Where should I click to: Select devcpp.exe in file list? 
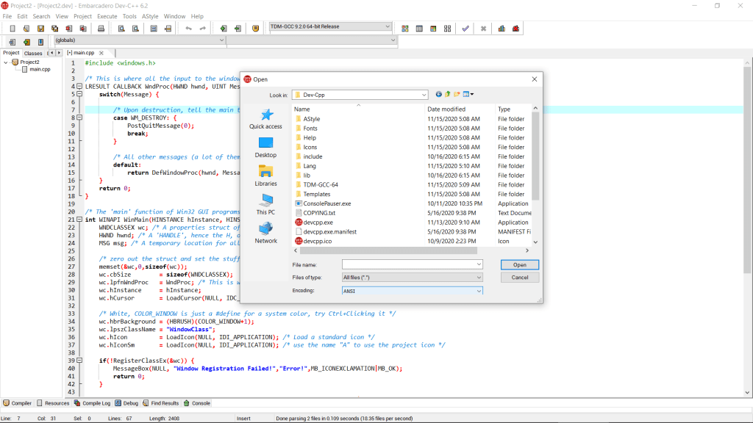point(318,223)
